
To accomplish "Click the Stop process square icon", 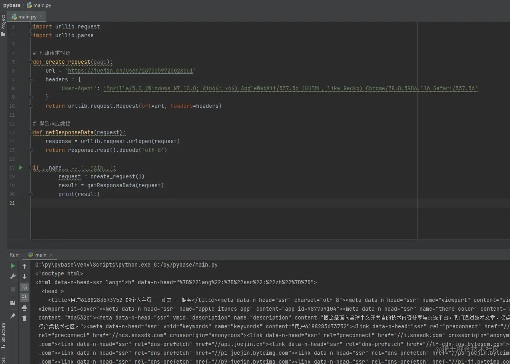I will tap(13, 289).
